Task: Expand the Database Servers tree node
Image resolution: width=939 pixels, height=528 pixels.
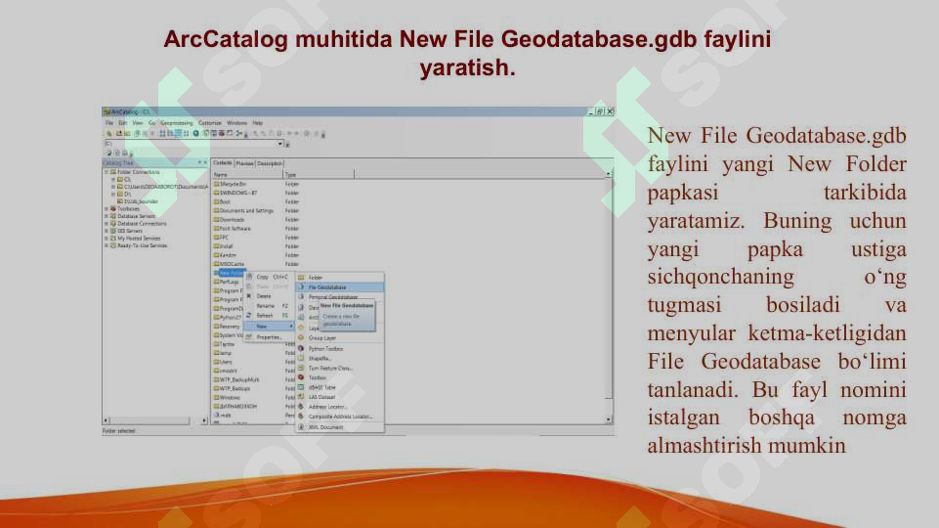Action: tap(107, 216)
